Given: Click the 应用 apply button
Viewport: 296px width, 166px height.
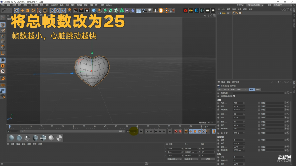Looking at the screenshot, I should (x=208, y=159).
